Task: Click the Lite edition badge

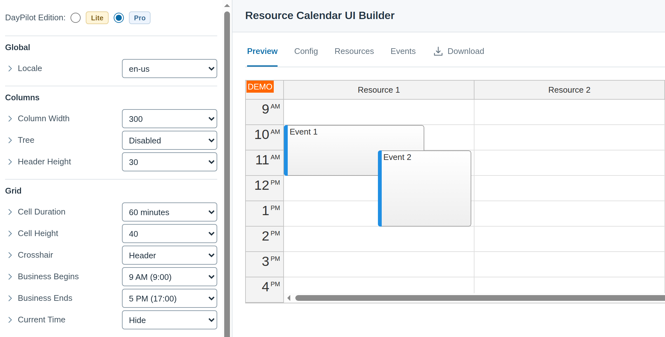Action: click(97, 18)
